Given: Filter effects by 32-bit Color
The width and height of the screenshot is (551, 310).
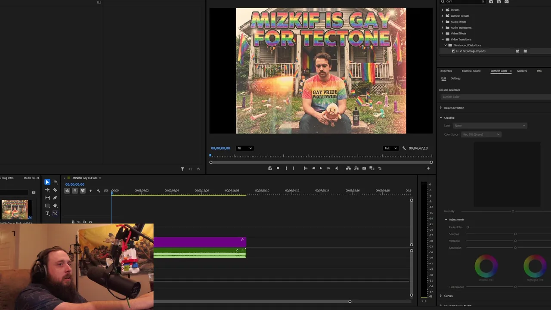Looking at the screenshot, I should click(499, 2).
